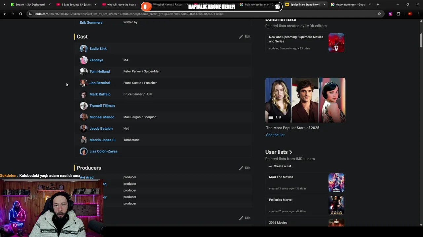Click the list icon on the stars image

pyautogui.click(x=271, y=117)
